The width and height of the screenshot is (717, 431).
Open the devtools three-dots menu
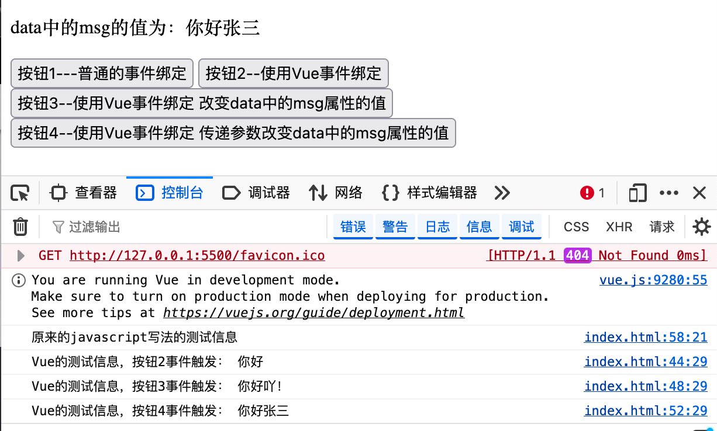(x=668, y=193)
